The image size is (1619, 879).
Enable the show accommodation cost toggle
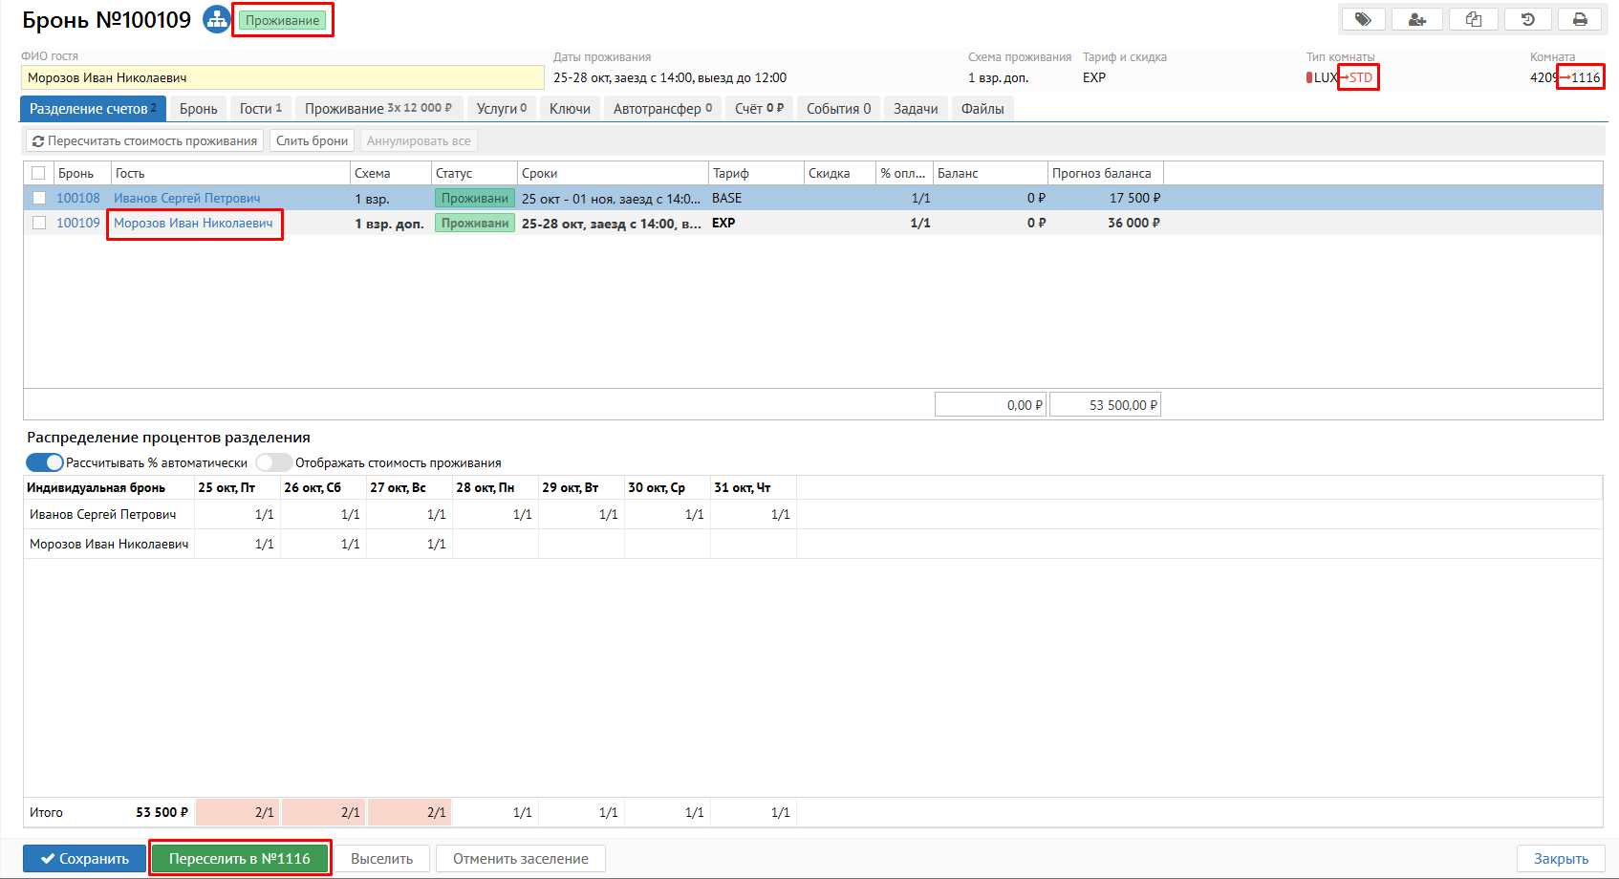point(274,462)
